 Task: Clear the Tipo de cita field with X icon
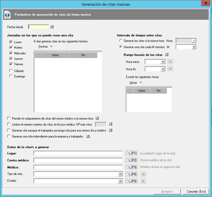143,174
